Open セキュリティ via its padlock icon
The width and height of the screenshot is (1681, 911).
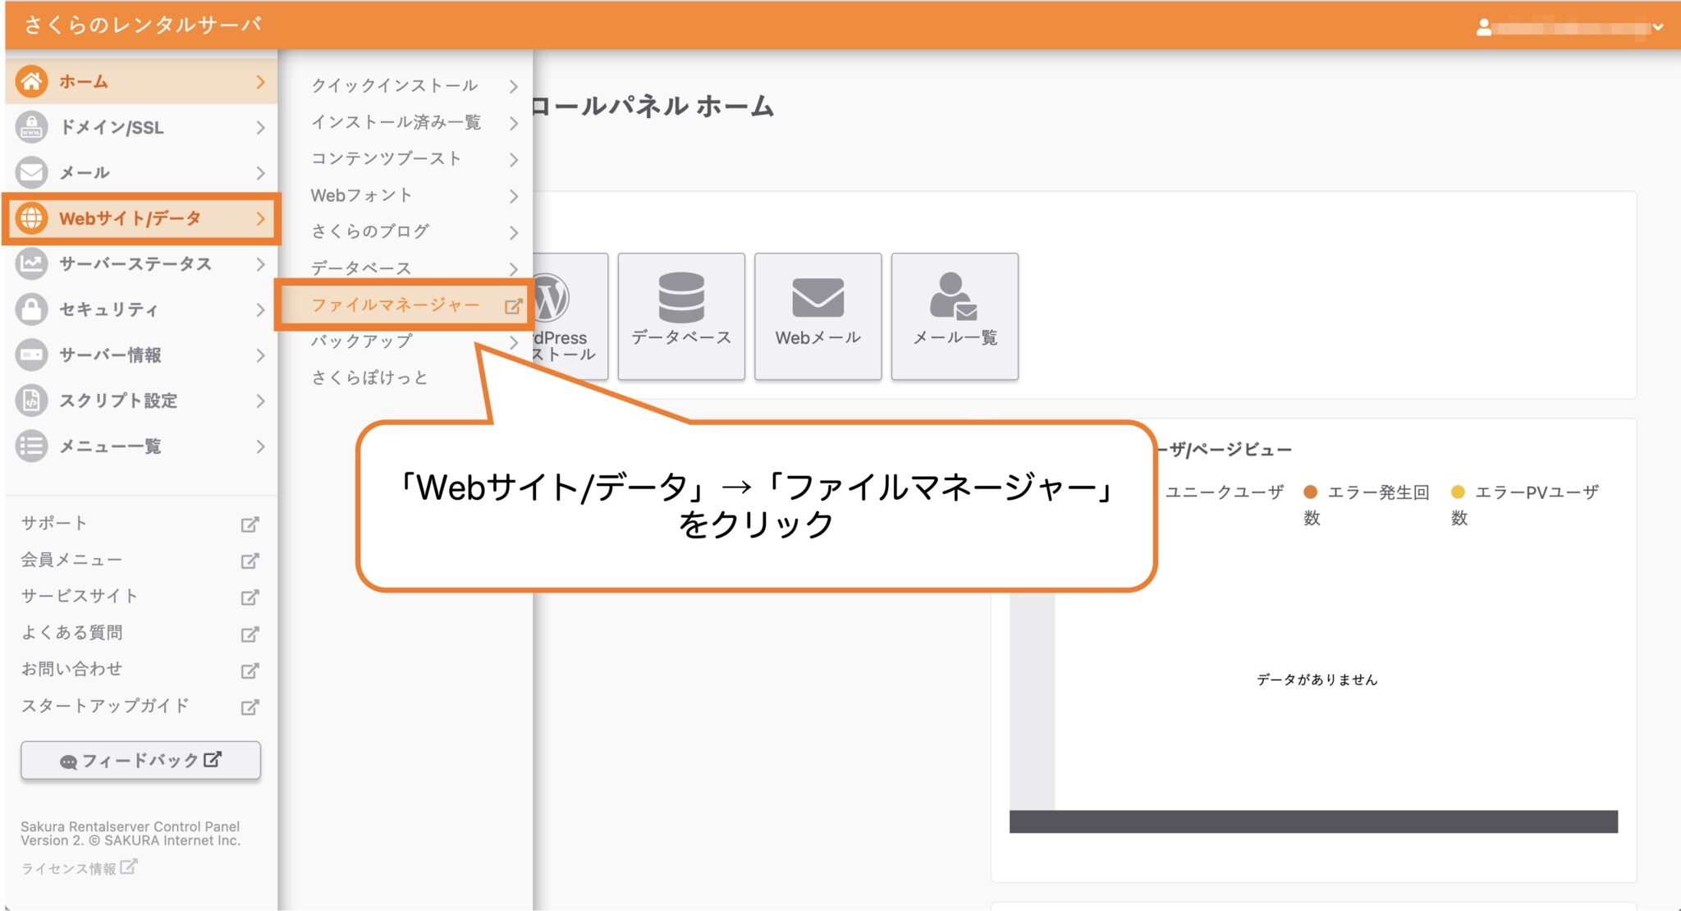(x=31, y=309)
